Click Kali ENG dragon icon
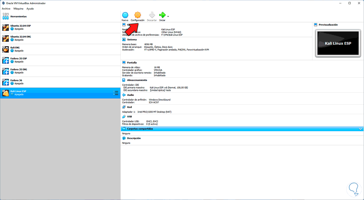This screenshot has height=200, width=364. (x=5, y=49)
